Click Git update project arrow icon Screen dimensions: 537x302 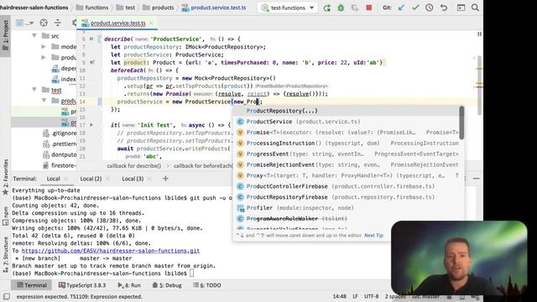(x=401, y=8)
